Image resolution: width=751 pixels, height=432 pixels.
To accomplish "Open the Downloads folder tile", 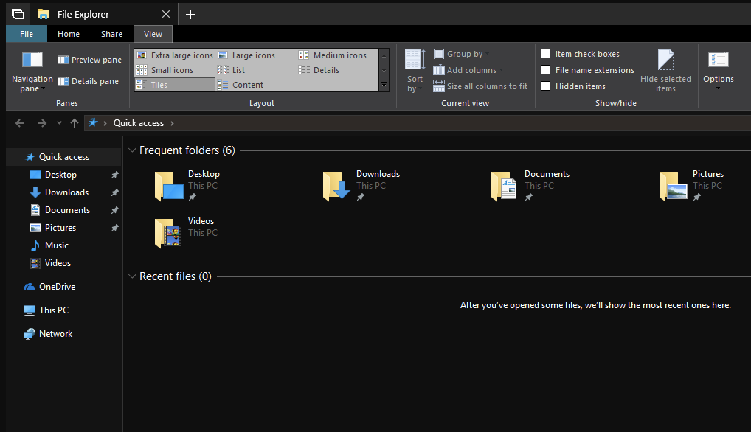I will (x=361, y=186).
